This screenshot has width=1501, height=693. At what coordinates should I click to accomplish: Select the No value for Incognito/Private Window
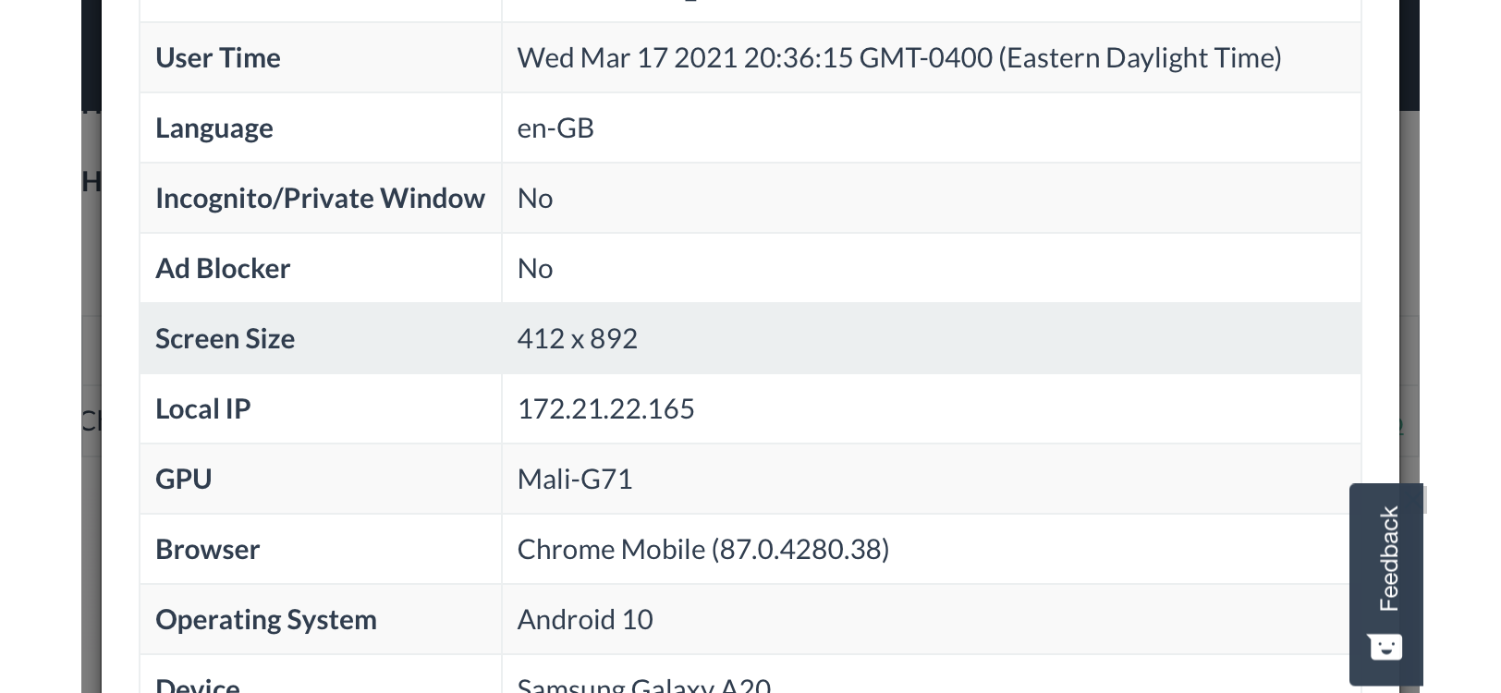(x=535, y=199)
